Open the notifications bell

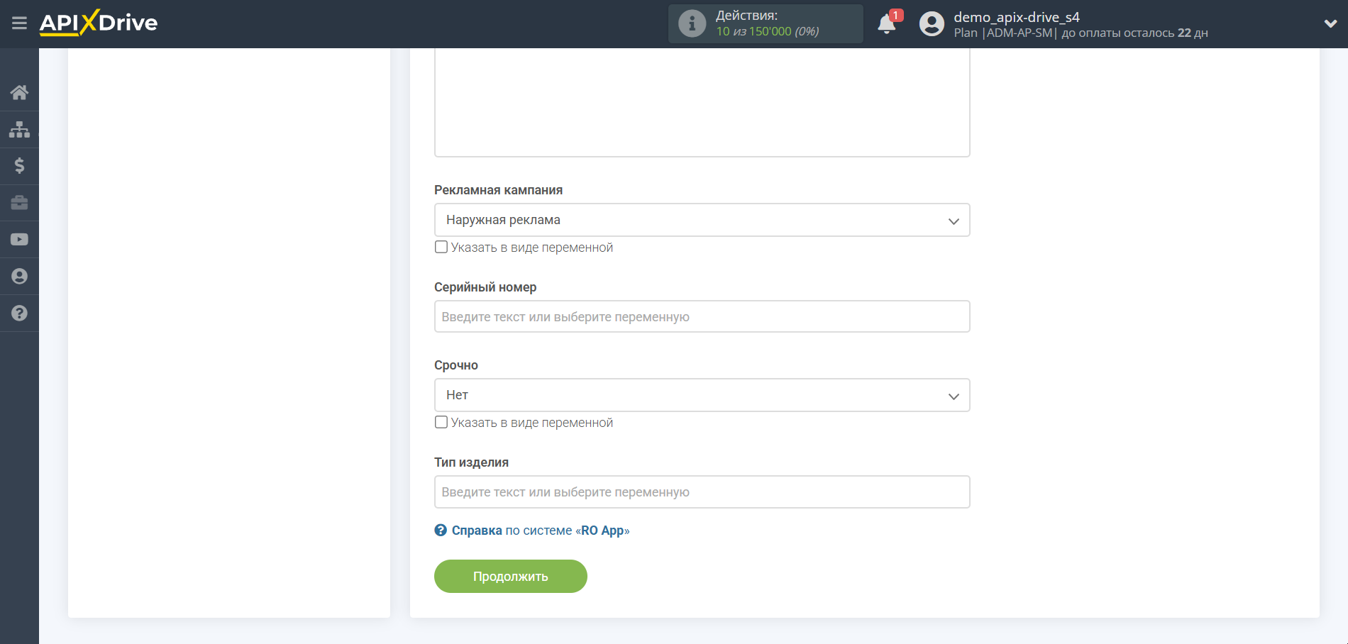point(886,24)
